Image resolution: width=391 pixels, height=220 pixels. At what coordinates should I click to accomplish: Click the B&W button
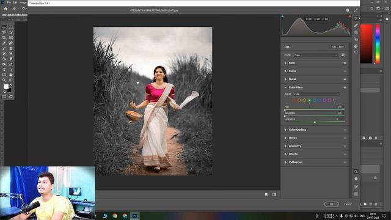click(342, 46)
